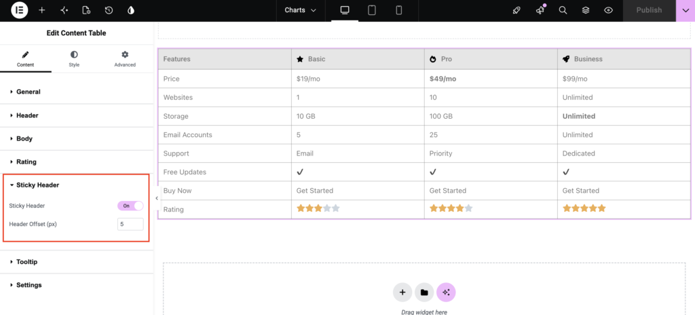Screen dimensions: 695x315
Task: Click the AI sparkle button in drop area
Action: tap(446, 292)
